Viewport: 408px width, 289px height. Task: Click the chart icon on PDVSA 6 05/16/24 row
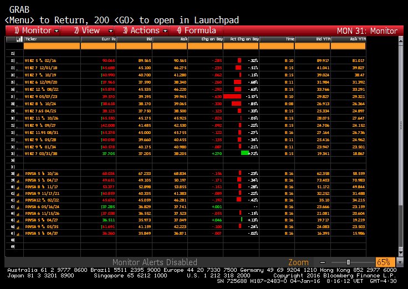(x=18, y=207)
